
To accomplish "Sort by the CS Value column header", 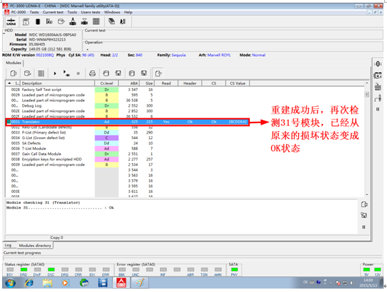I will [x=237, y=83].
